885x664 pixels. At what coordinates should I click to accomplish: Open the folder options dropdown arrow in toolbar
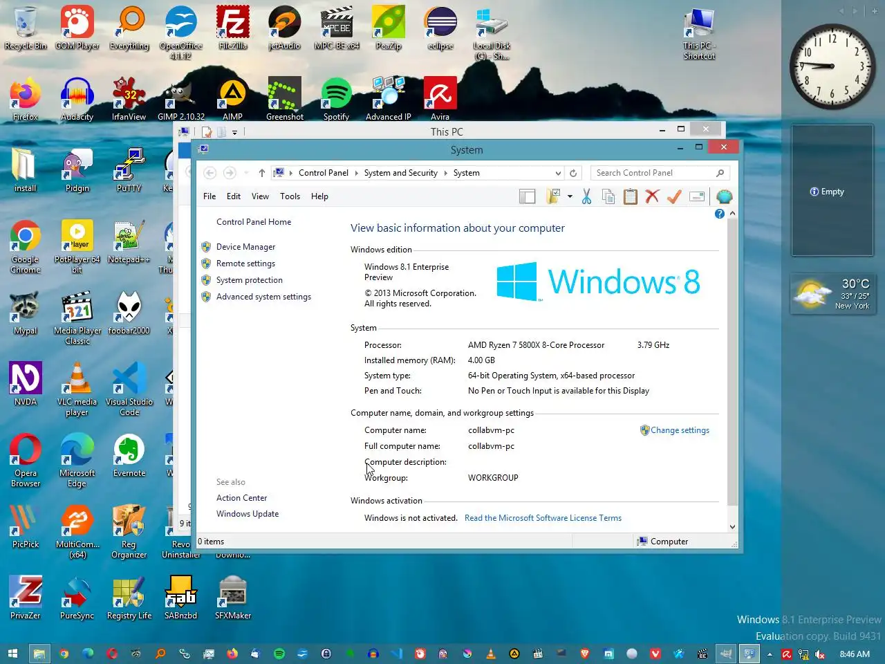(x=570, y=197)
